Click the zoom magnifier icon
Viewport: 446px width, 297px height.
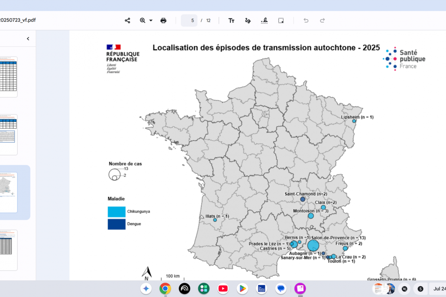143,20
